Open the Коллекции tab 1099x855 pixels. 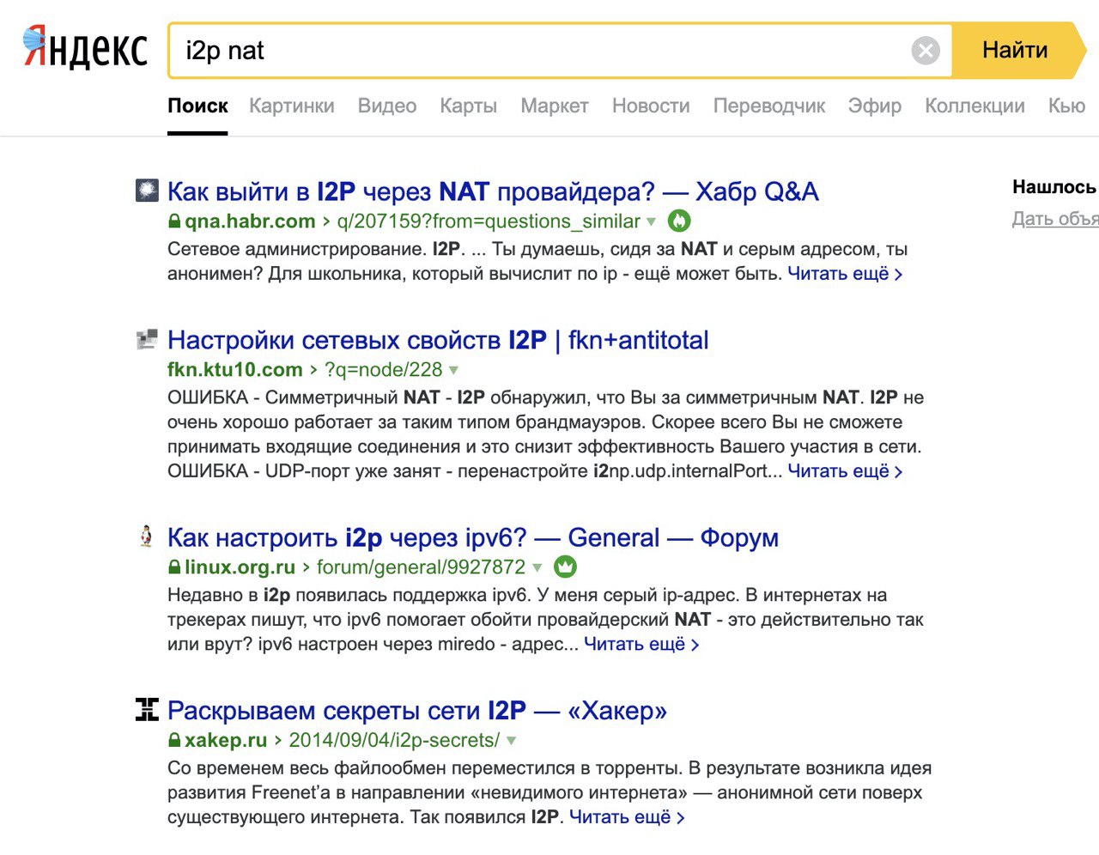pyautogui.click(x=975, y=106)
